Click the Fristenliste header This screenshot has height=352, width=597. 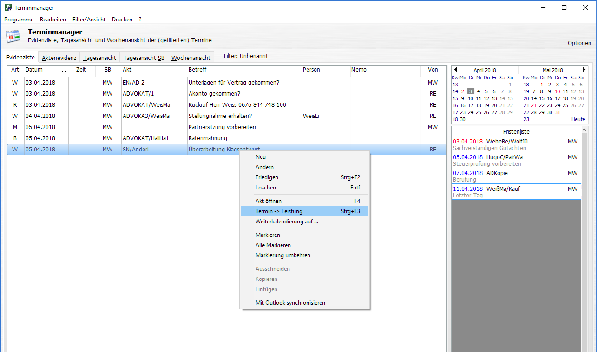coord(516,132)
